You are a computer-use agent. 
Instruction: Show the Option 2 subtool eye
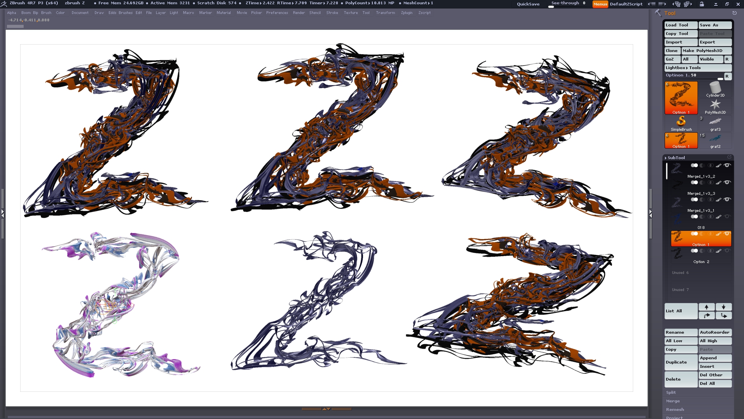point(727,251)
